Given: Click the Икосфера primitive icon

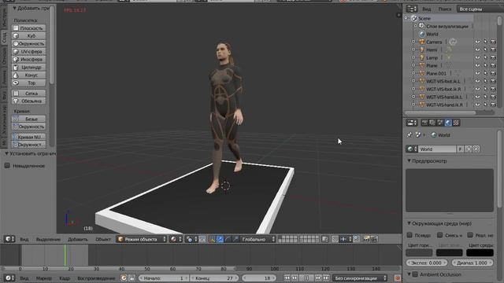Looking at the screenshot, I should [16, 60].
